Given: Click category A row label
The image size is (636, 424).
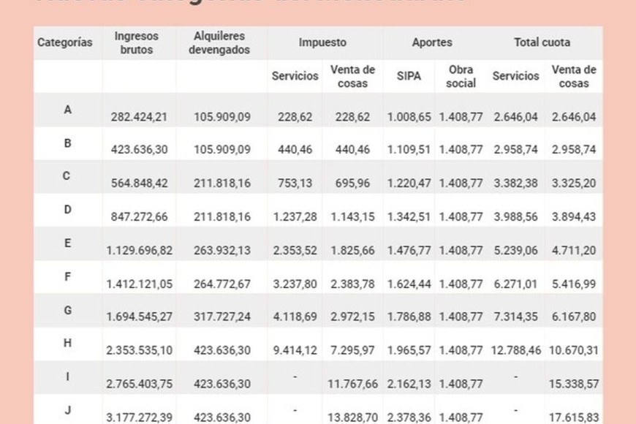Looking at the screenshot, I should pyautogui.click(x=68, y=110).
